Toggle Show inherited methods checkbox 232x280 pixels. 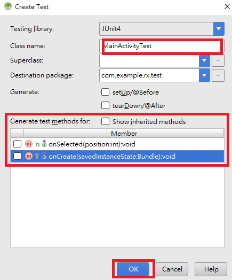point(105,121)
